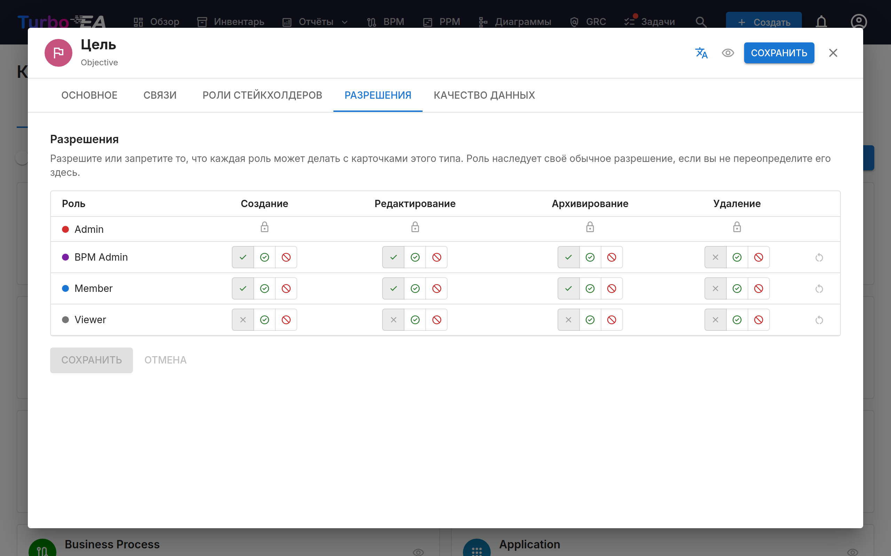Open the КАЧЕСТВО ДАННЫХ tab

pyautogui.click(x=484, y=95)
